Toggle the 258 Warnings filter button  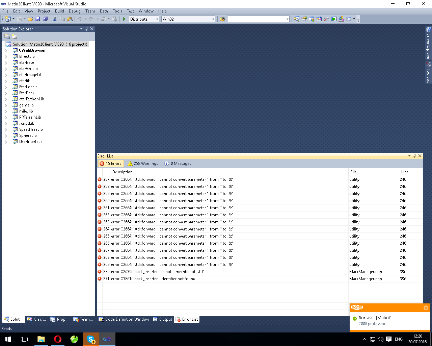point(143,164)
